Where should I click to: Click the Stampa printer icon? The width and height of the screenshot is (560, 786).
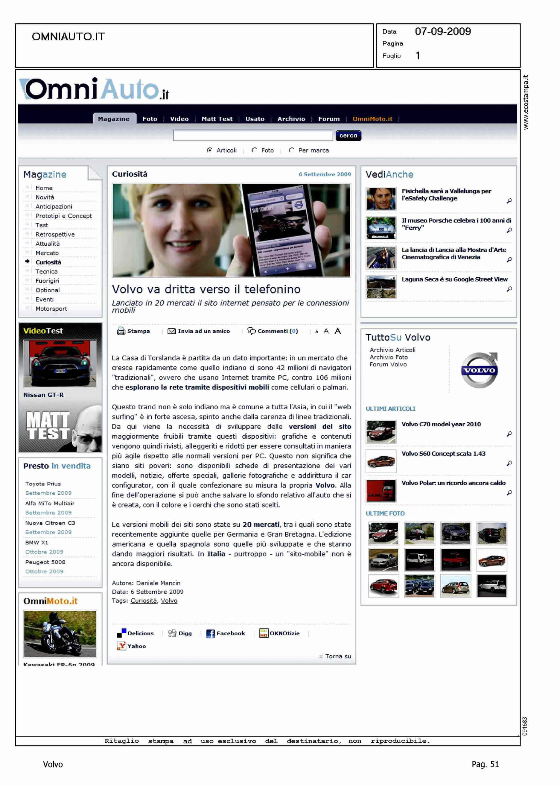point(121,331)
